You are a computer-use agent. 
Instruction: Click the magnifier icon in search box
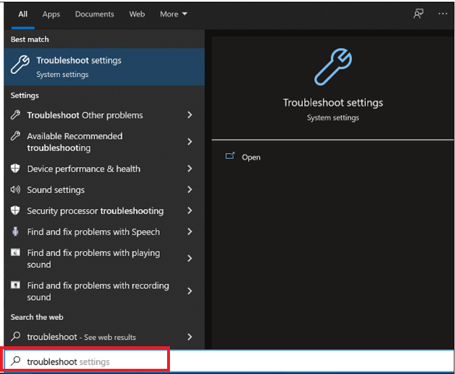point(16,361)
